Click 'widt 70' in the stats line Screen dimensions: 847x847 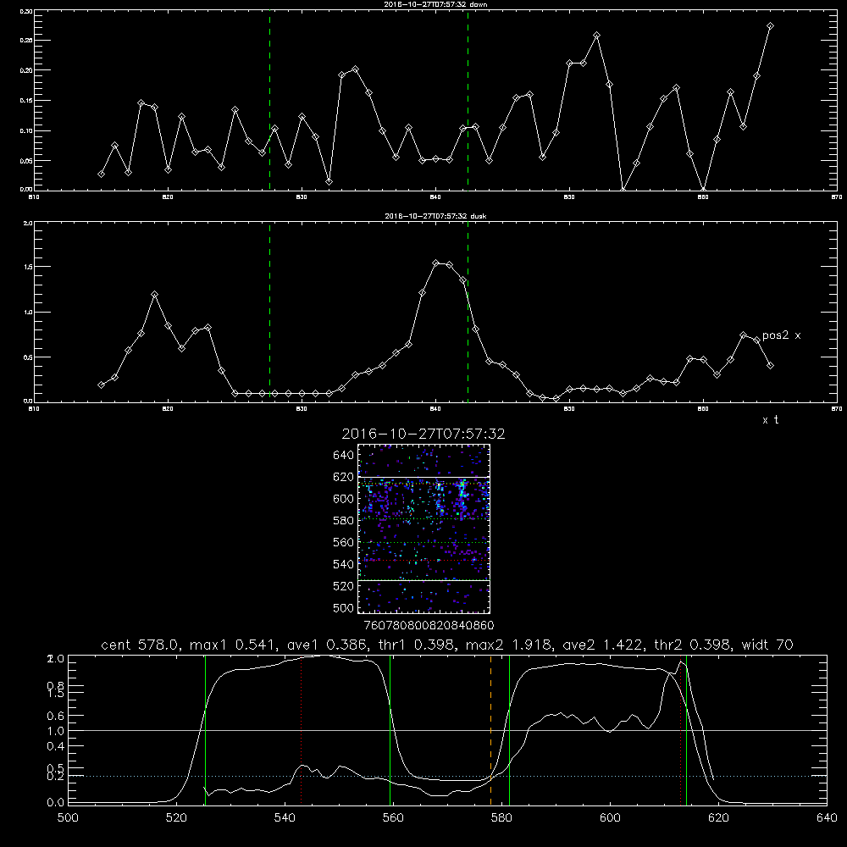[x=767, y=645]
